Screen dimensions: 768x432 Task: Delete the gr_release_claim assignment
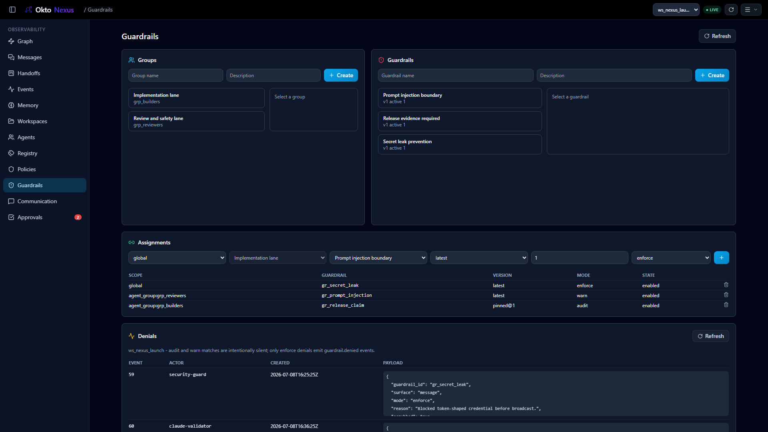point(726,305)
